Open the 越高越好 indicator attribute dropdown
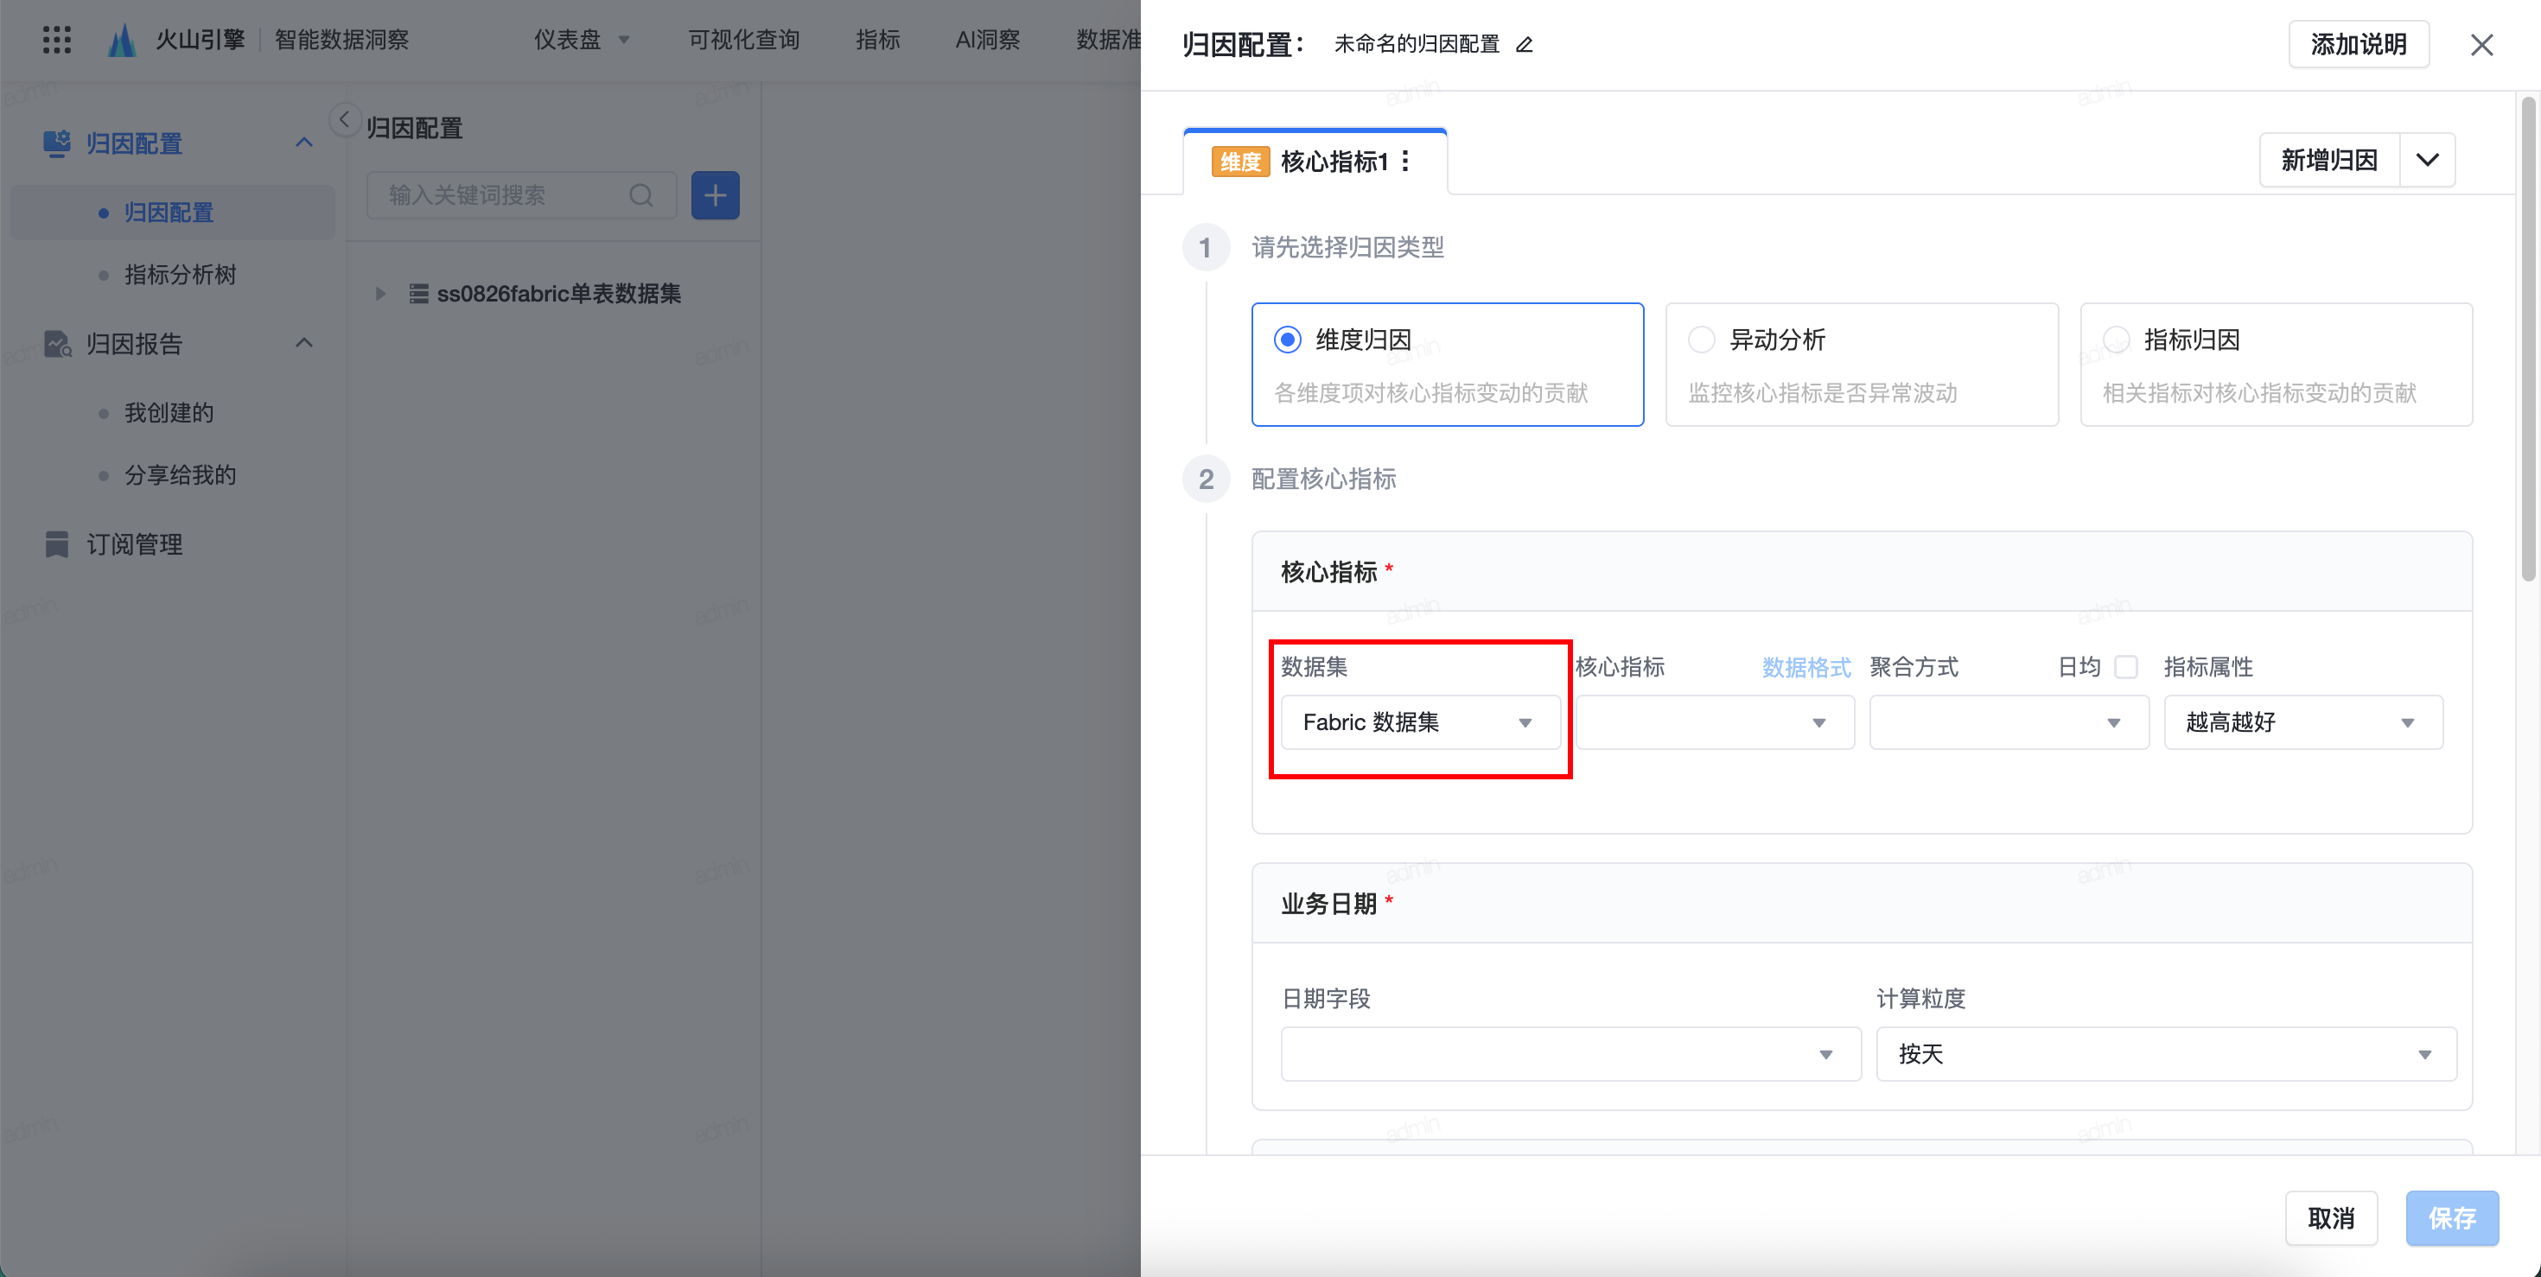Viewport: 2541px width, 1277px height. (2302, 723)
